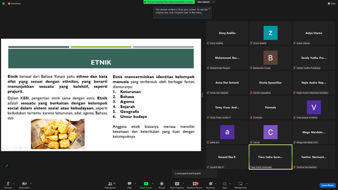The width and height of the screenshot is (338, 190).
Task: Toggle Show Captions
Action: tap(177, 185)
